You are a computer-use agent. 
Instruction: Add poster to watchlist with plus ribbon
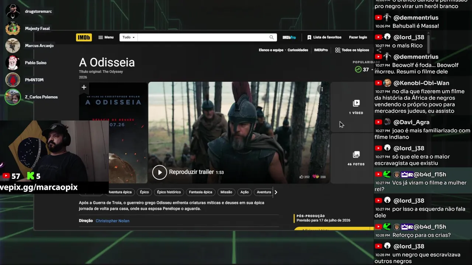[x=84, y=88]
